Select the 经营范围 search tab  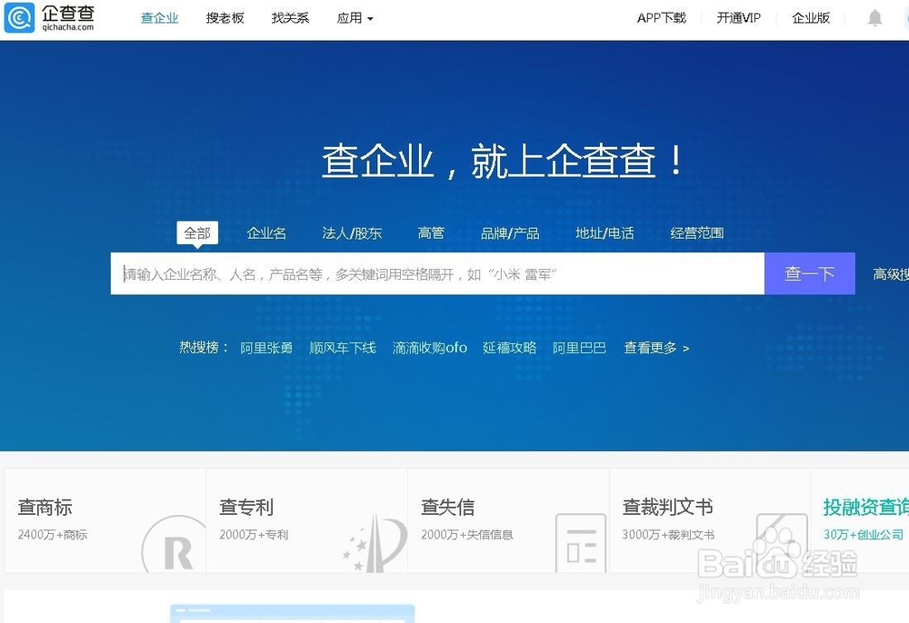pos(697,232)
